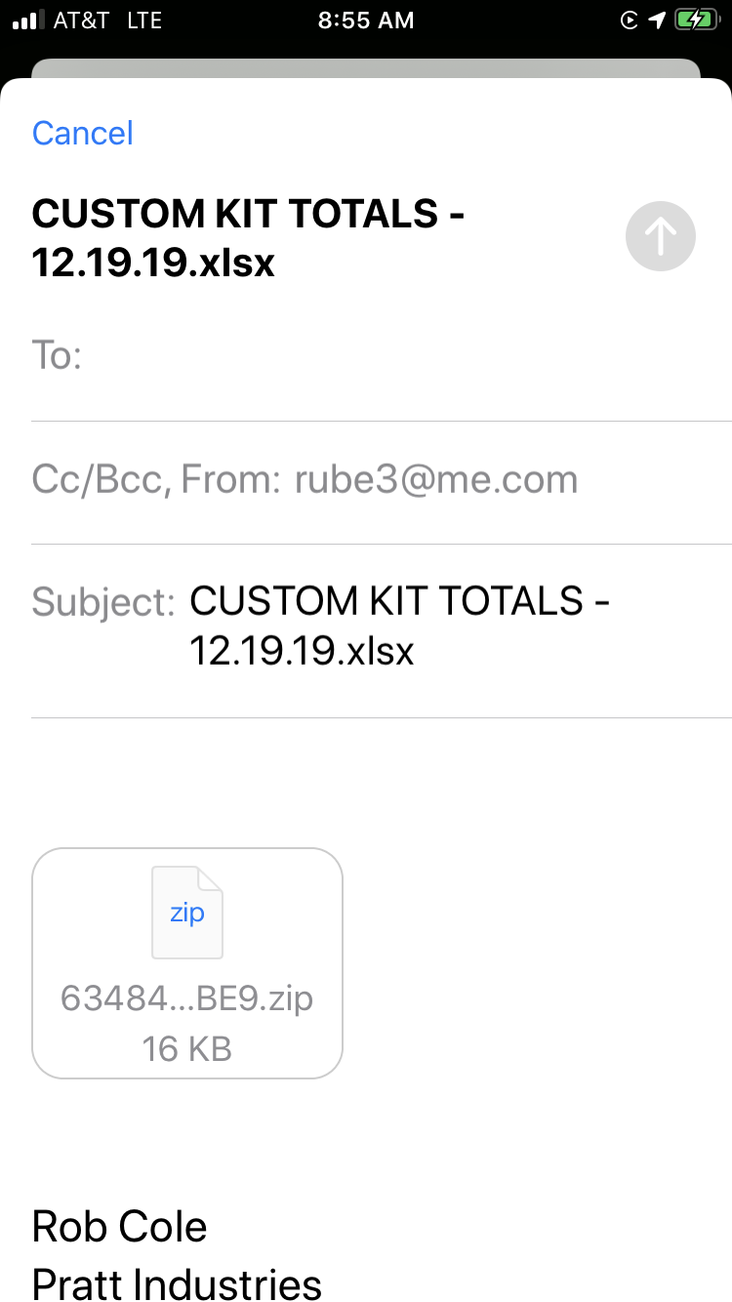Viewport: 732px width, 1302px height.
Task: Place cursor on Rob Cole signature line
Action: pyautogui.click(x=120, y=1226)
